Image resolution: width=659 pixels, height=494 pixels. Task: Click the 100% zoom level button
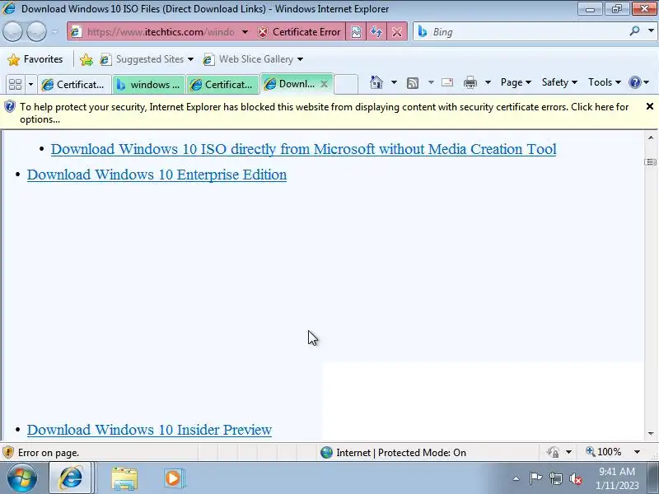(x=604, y=452)
